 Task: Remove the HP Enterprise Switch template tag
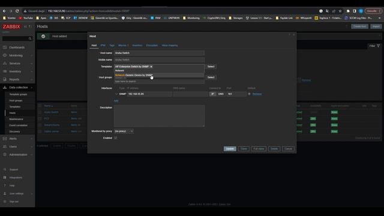coord(151,67)
